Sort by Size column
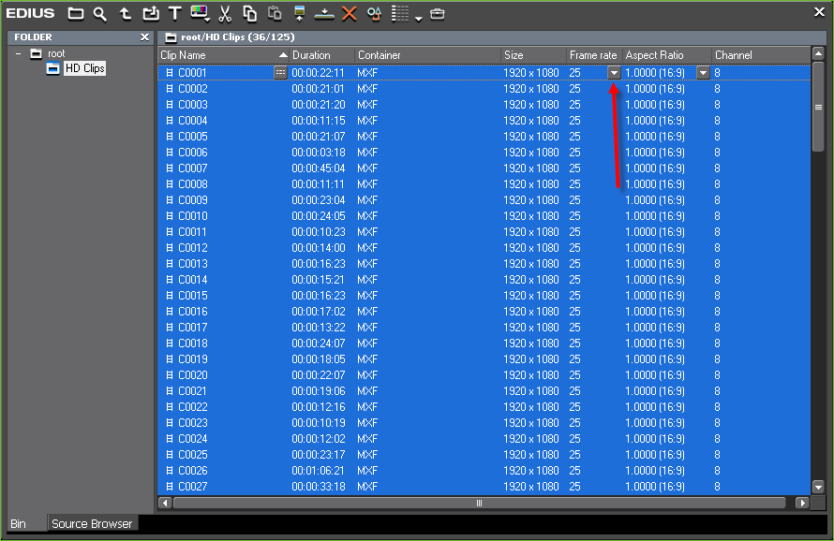 (533, 55)
